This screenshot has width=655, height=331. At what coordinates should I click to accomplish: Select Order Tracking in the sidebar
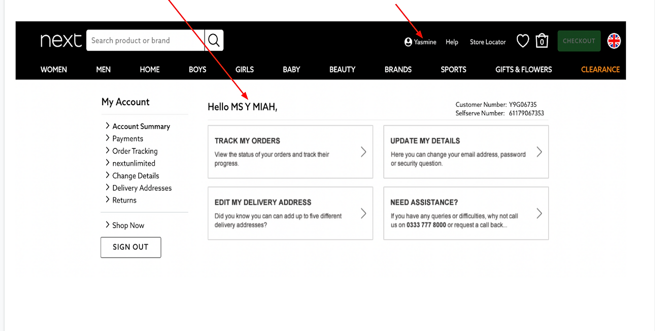[135, 151]
